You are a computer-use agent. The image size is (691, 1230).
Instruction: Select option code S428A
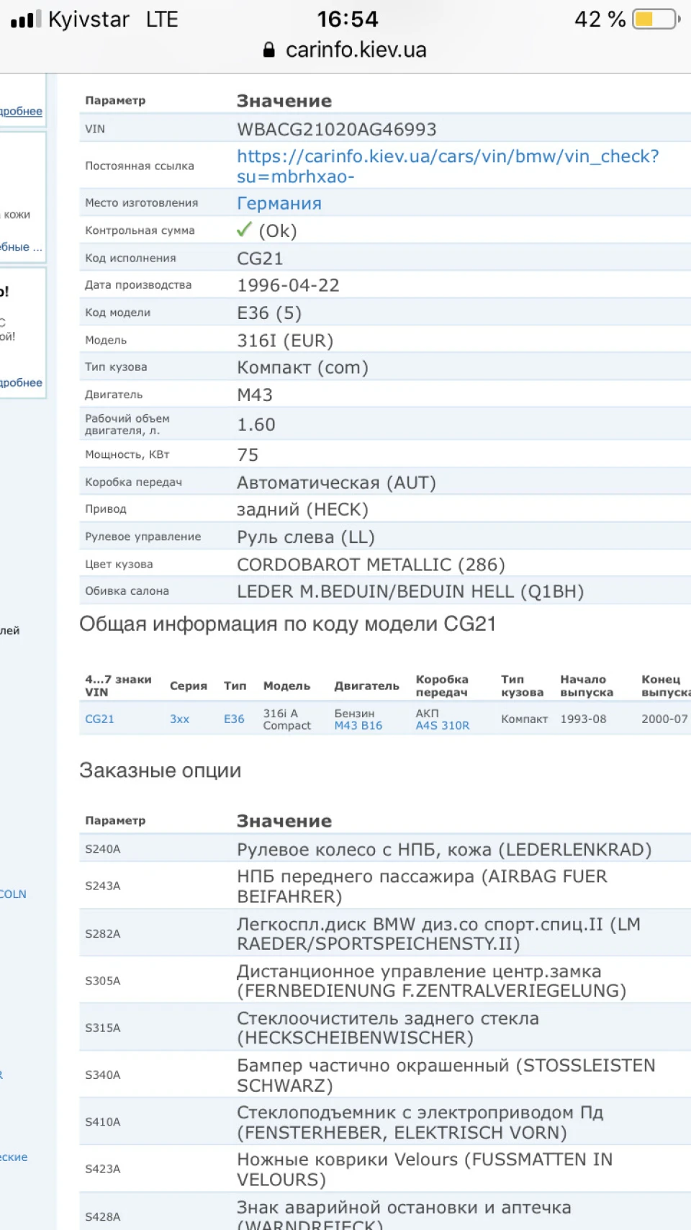[x=103, y=1217]
